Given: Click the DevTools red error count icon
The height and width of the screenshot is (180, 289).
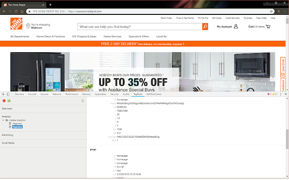Looking at the screenshot, I should 269,94.
